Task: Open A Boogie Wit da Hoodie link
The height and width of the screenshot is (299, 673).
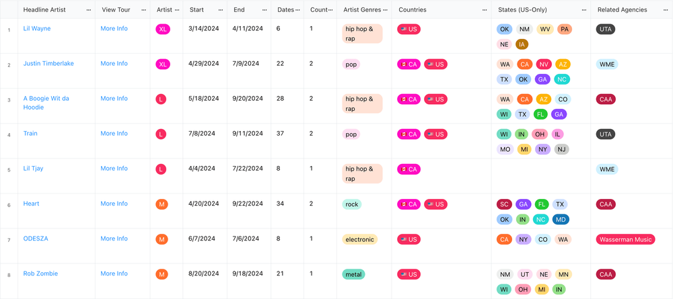Action: 46,103
